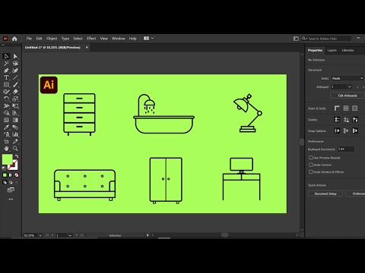Select the Slice tool

(x=15, y=142)
